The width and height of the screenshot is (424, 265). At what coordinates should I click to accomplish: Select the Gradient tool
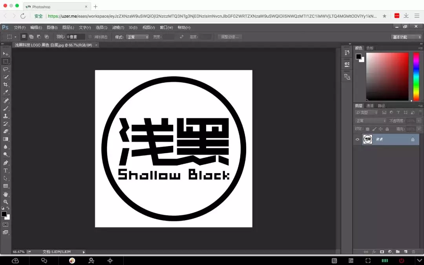(x=5, y=139)
